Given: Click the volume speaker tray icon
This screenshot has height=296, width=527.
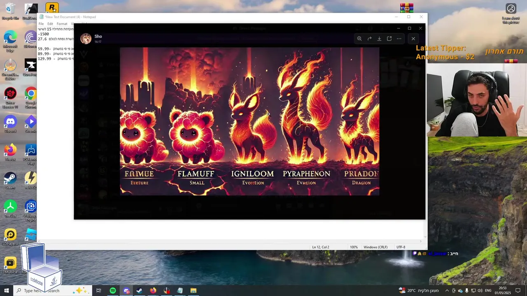Looking at the screenshot, I should click(480, 291).
